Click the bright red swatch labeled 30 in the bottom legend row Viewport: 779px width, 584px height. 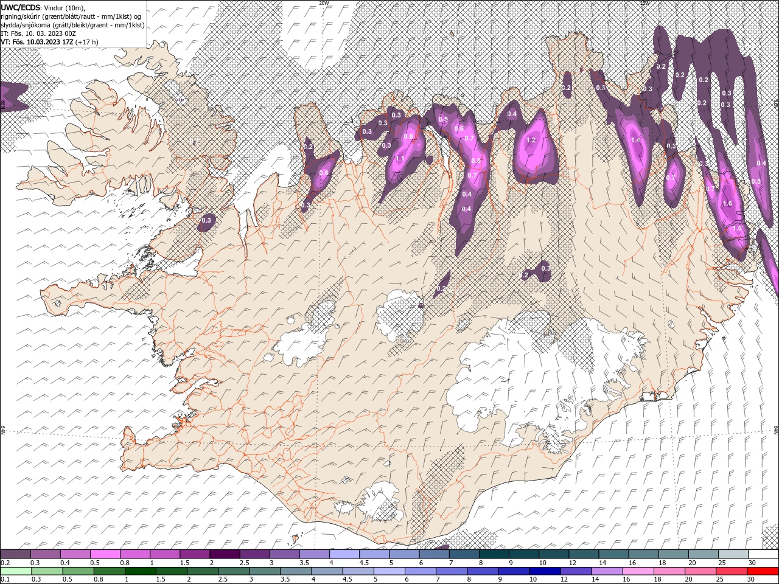point(762,571)
